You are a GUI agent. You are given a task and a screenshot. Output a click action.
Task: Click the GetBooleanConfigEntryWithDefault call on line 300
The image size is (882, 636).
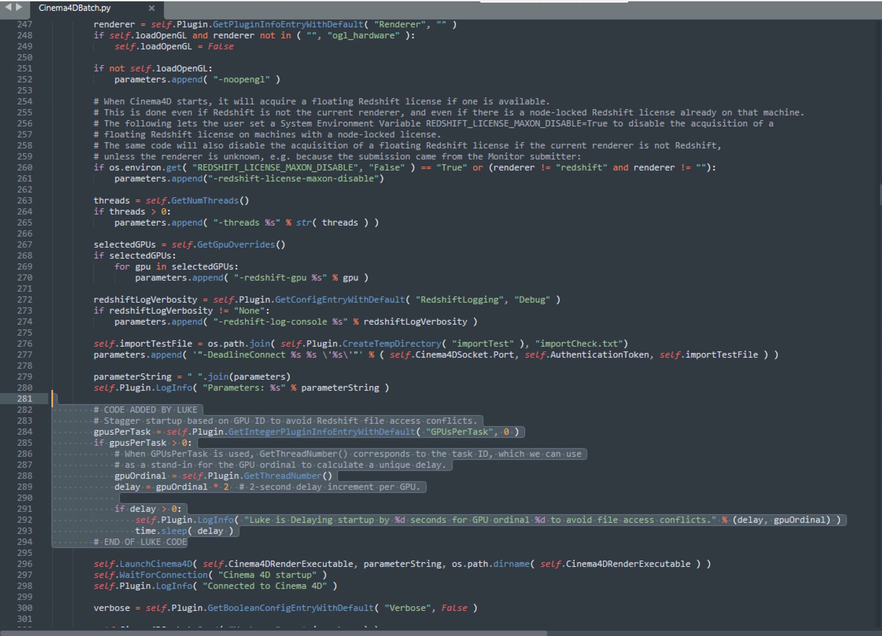point(290,608)
